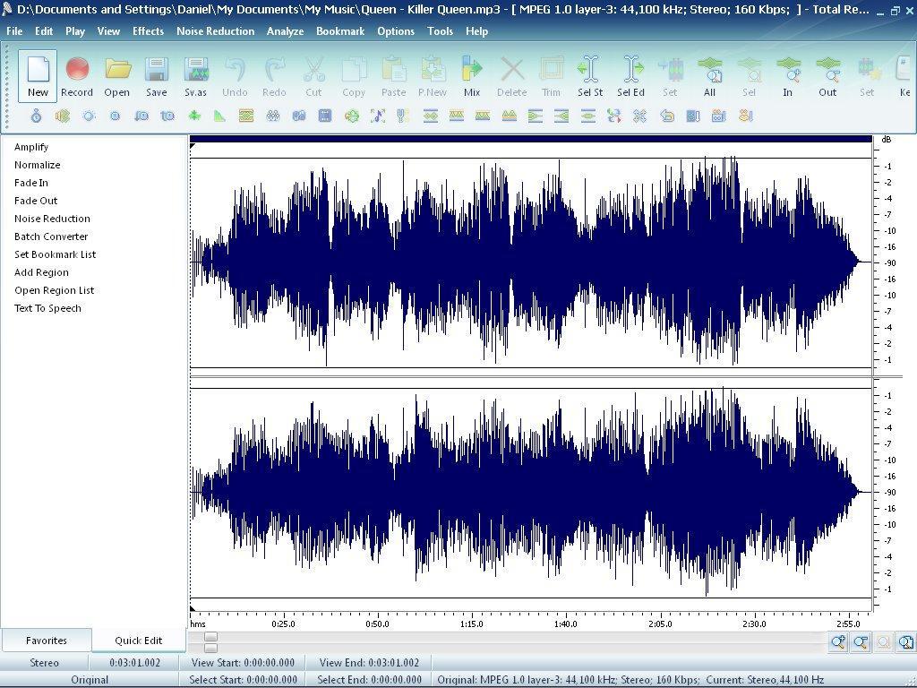Open the Mix tool icon

pyautogui.click(x=472, y=75)
